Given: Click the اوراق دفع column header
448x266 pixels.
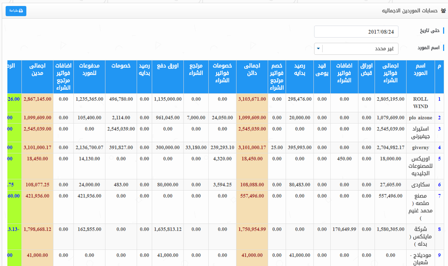Looking at the screenshot, I should [x=168, y=66].
